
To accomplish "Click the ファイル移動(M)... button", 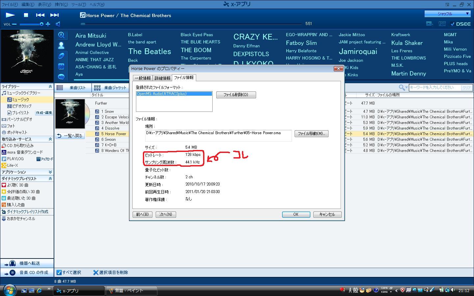I will click(311, 134).
